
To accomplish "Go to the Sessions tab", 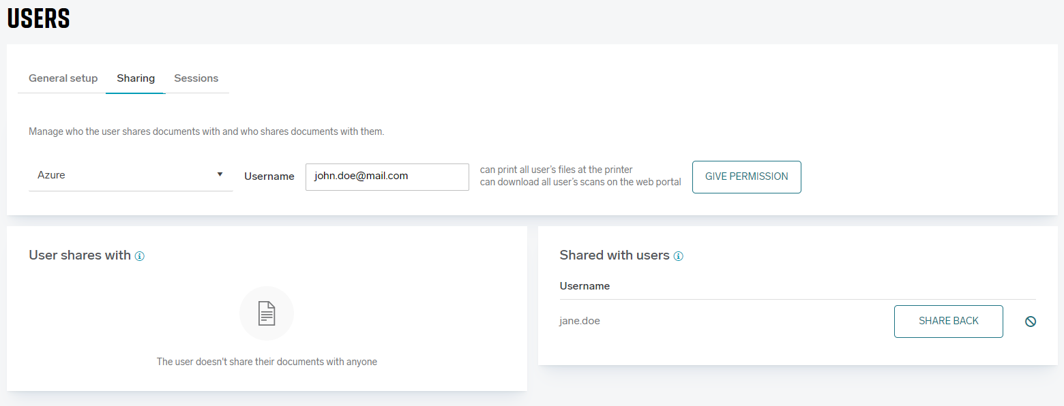I will [196, 78].
